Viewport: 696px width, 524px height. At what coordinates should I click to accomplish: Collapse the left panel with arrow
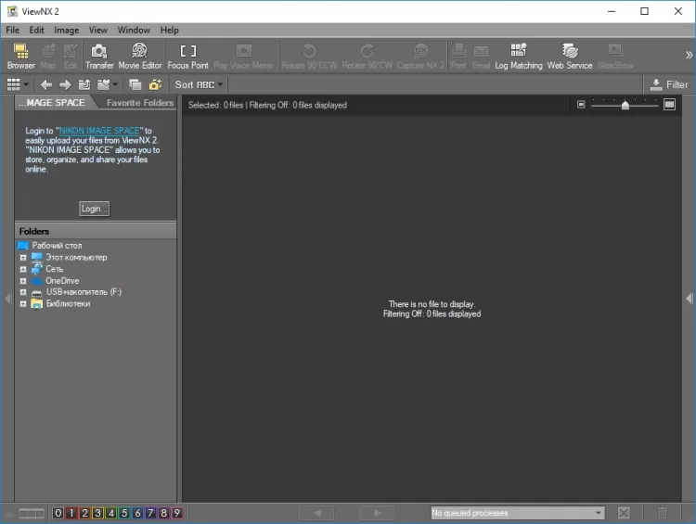(x=8, y=298)
